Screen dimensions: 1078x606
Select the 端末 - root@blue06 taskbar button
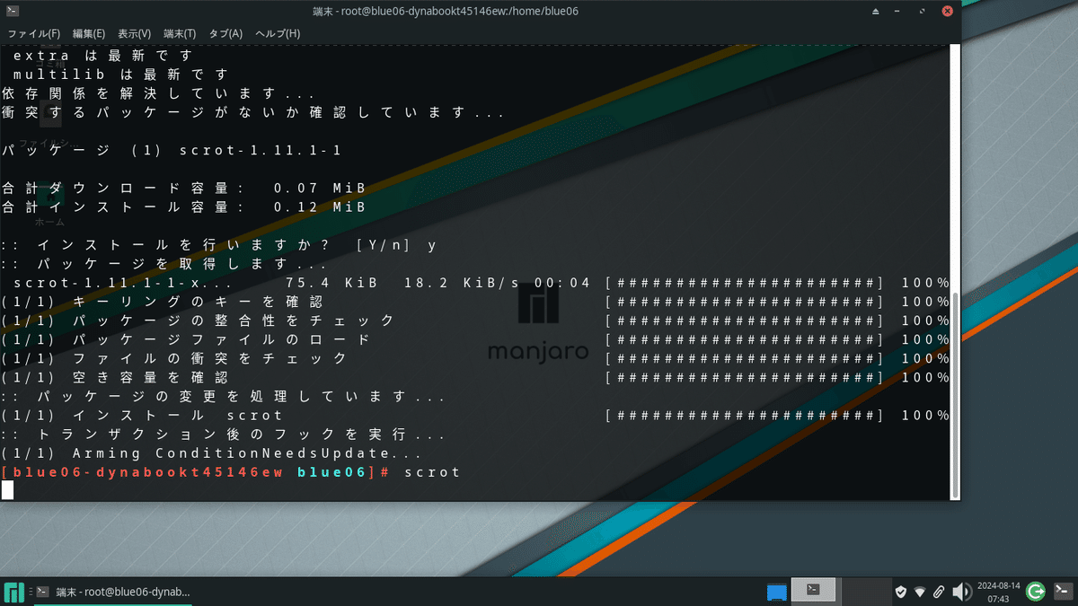click(x=113, y=592)
